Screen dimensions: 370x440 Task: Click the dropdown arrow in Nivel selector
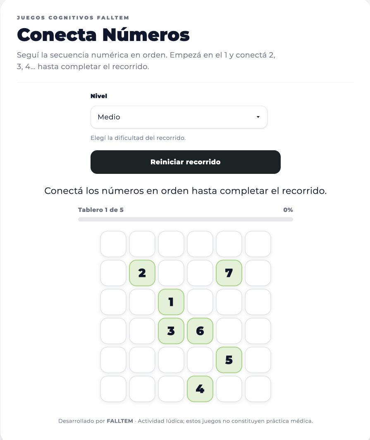[258, 117]
